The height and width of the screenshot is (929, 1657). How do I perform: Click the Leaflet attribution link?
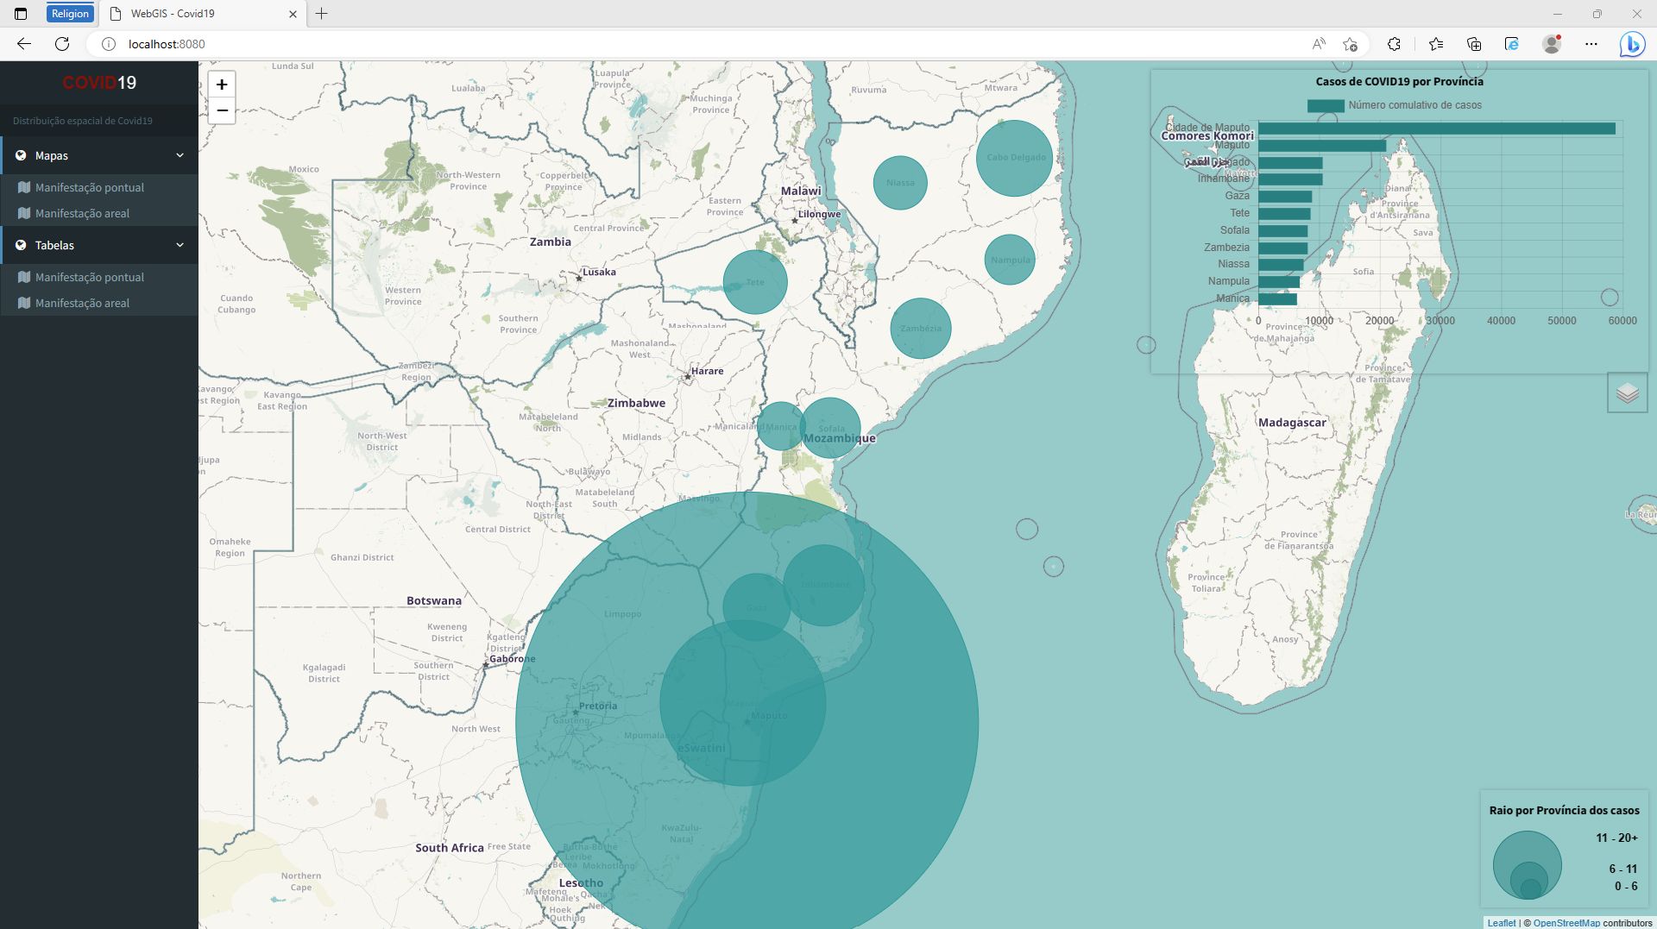pyautogui.click(x=1501, y=923)
